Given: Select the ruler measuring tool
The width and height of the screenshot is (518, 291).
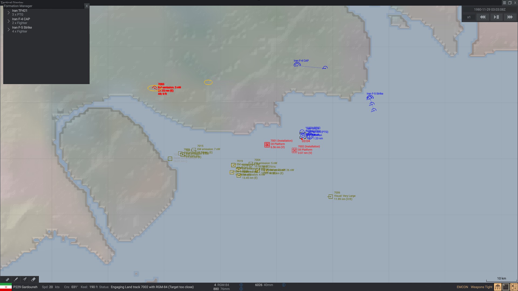Looking at the screenshot, I should (x=7, y=279).
